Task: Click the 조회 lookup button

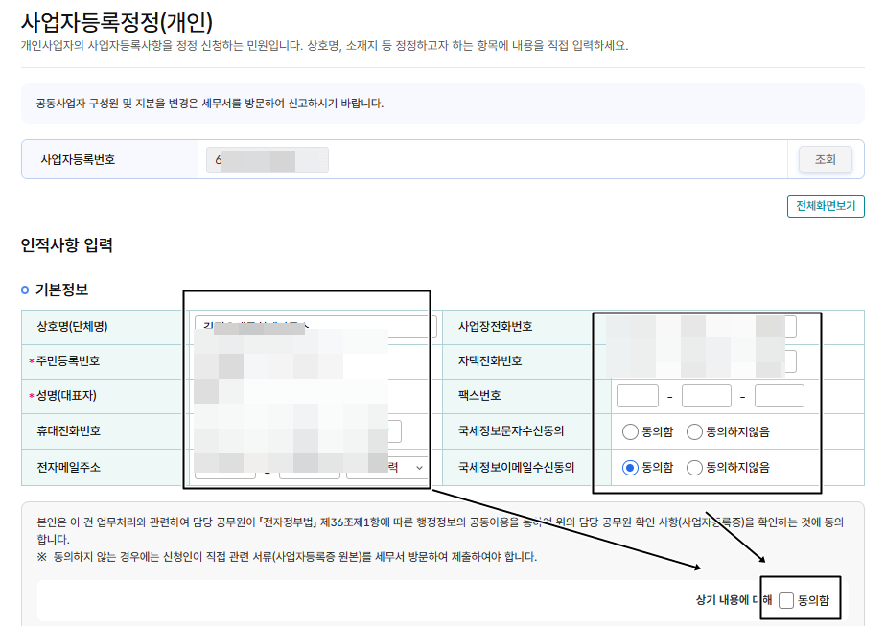Action: pos(824,160)
